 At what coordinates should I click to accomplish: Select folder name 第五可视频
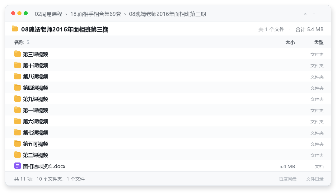point(35,144)
